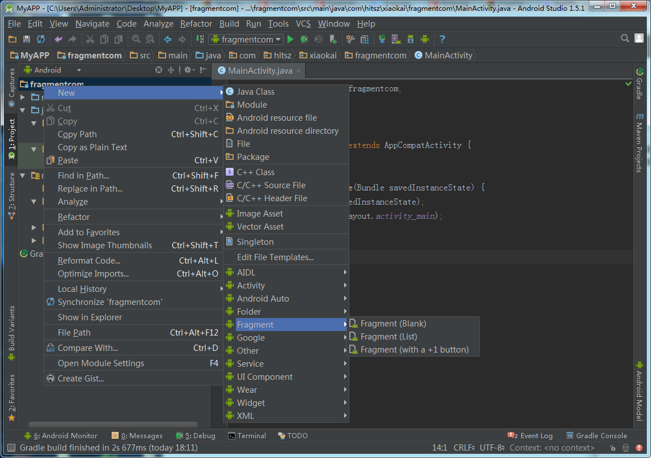651x458 pixels.
Task: Click the MyAPP breadcrumb
Action: [29, 56]
